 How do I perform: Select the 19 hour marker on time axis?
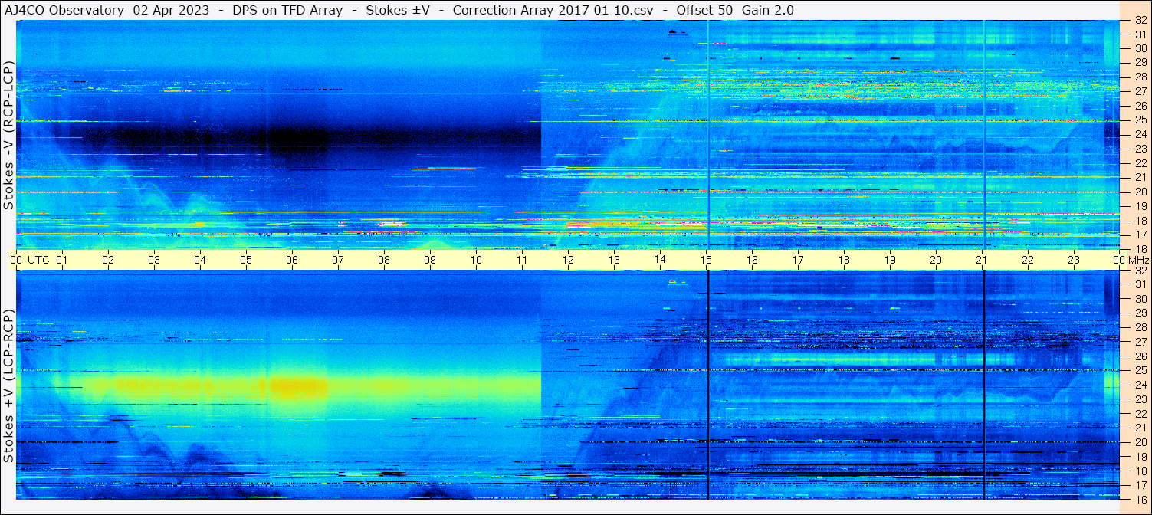890,260
